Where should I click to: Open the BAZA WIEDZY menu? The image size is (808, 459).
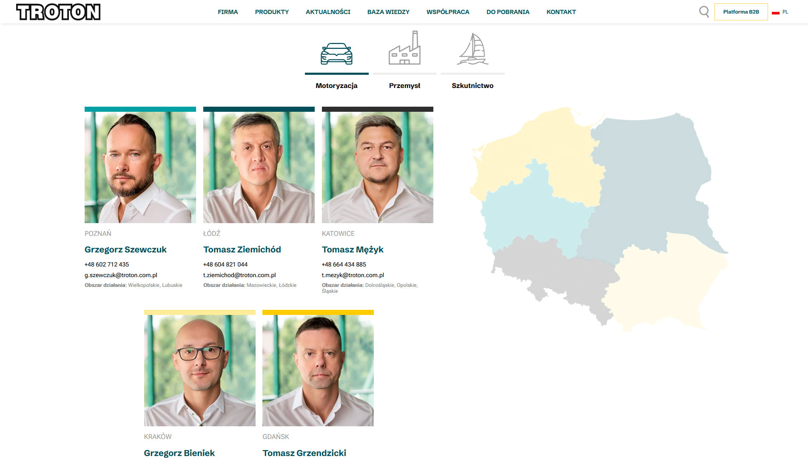tap(388, 12)
